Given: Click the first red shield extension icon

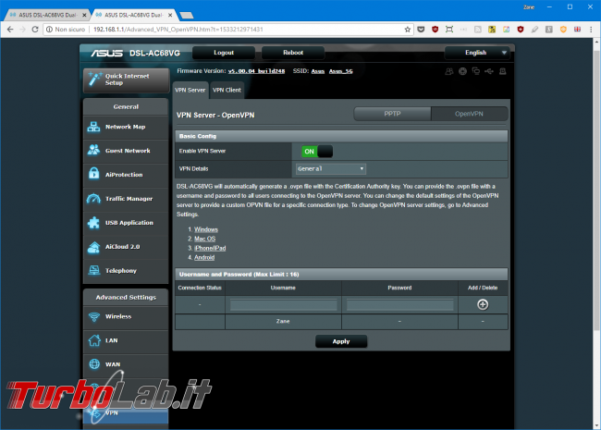Looking at the screenshot, I should coord(435,30).
